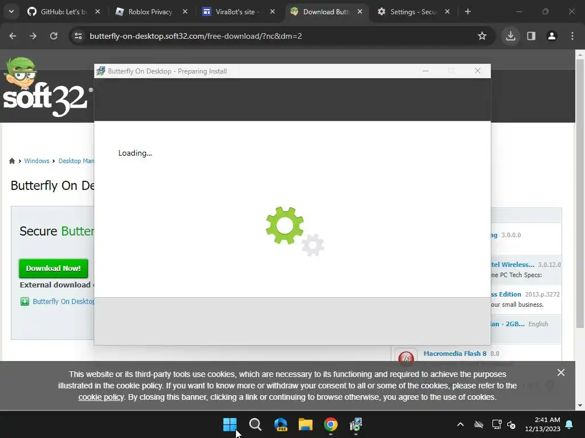
Task: Select the Download Butterfly tab
Action: [x=325, y=11]
